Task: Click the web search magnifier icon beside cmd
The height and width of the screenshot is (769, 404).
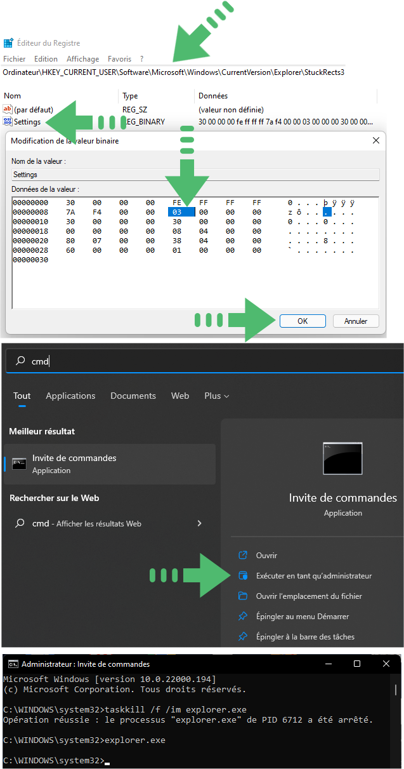Action: (x=20, y=524)
